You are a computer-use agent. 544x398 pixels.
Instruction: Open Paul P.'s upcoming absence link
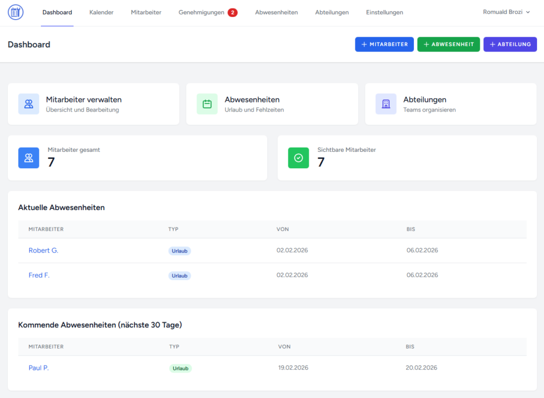(39, 368)
